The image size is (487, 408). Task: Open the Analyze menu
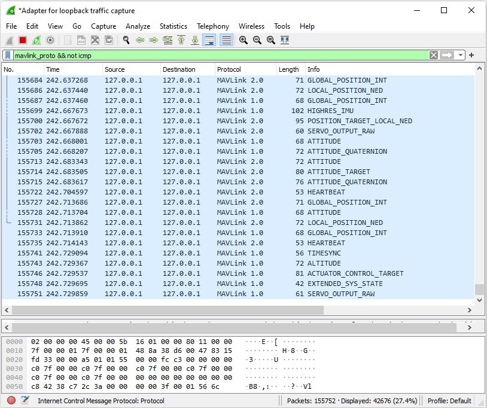pyautogui.click(x=138, y=26)
